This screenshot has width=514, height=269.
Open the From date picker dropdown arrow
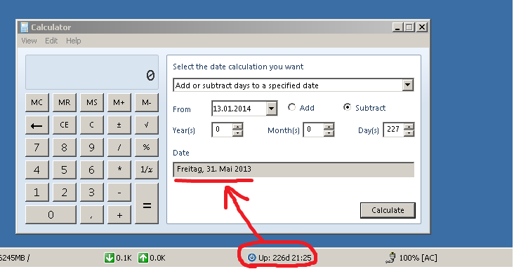click(x=272, y=109)
